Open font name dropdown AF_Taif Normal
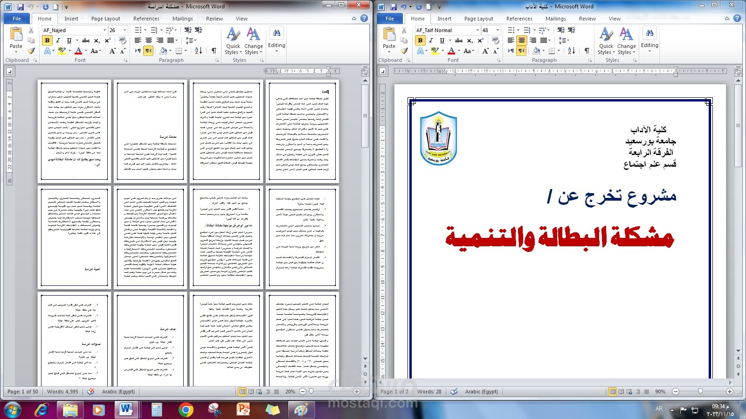Image resolution: width=746 pixels, height=419 pixels. (477, 30)
